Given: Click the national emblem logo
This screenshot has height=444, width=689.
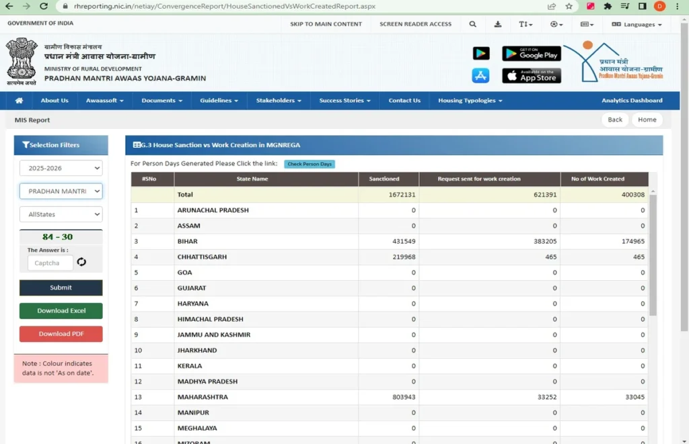Looking at the screenshot, I should point(22,61).
